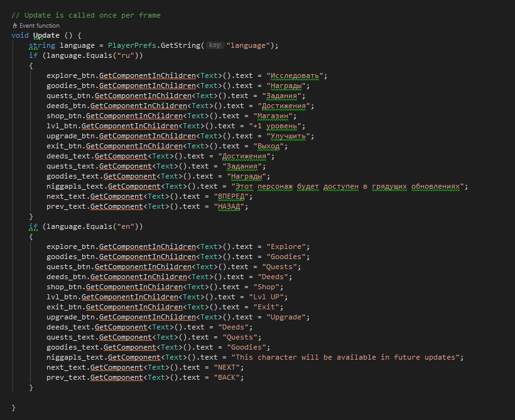Click "Достижения" on the deeds_btn line

point(284,106)
